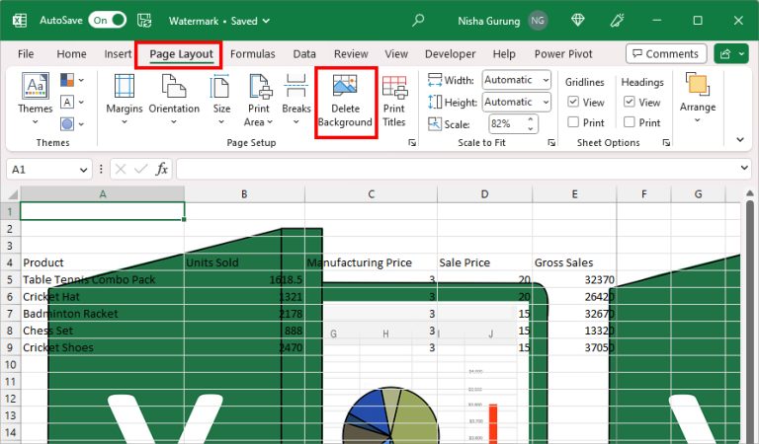Open the Developer tab
The image size is (759, 444).
(451, 53)
